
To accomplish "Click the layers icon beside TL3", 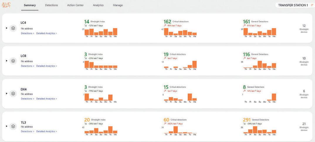I will (13, 126).
